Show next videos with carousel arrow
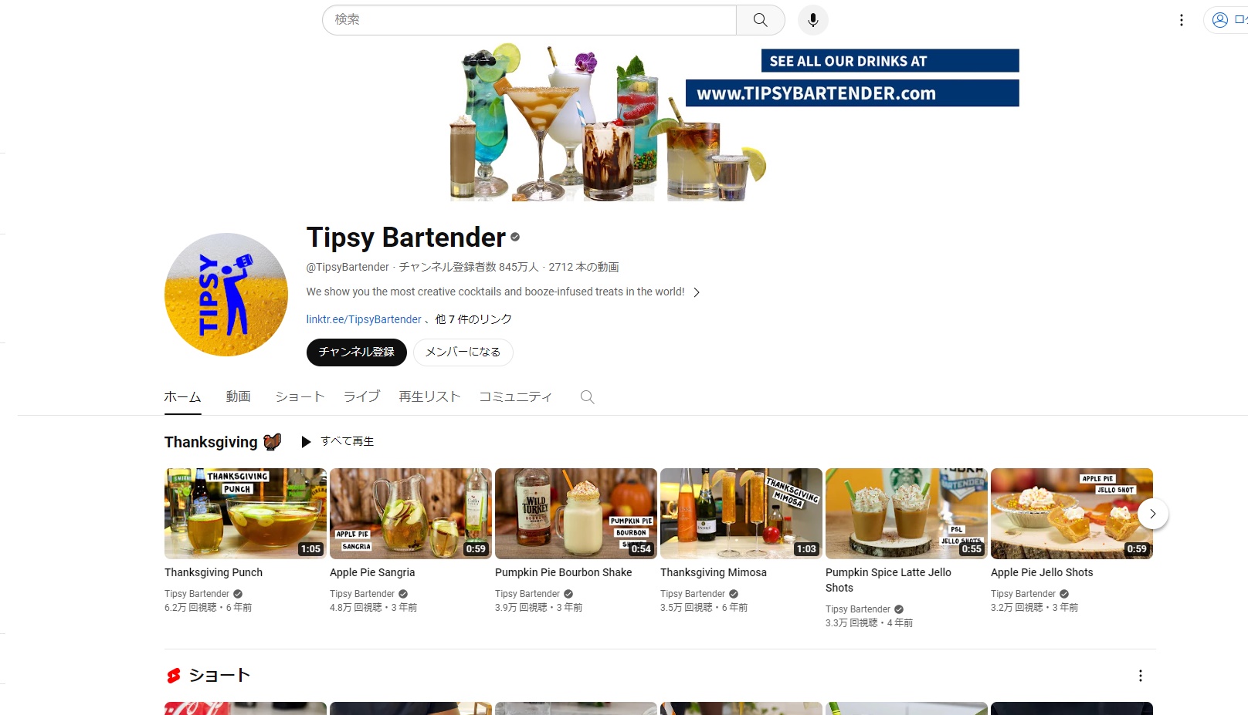 click(1152, 514)
